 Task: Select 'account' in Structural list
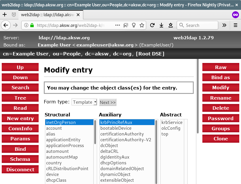coord(54,128)
